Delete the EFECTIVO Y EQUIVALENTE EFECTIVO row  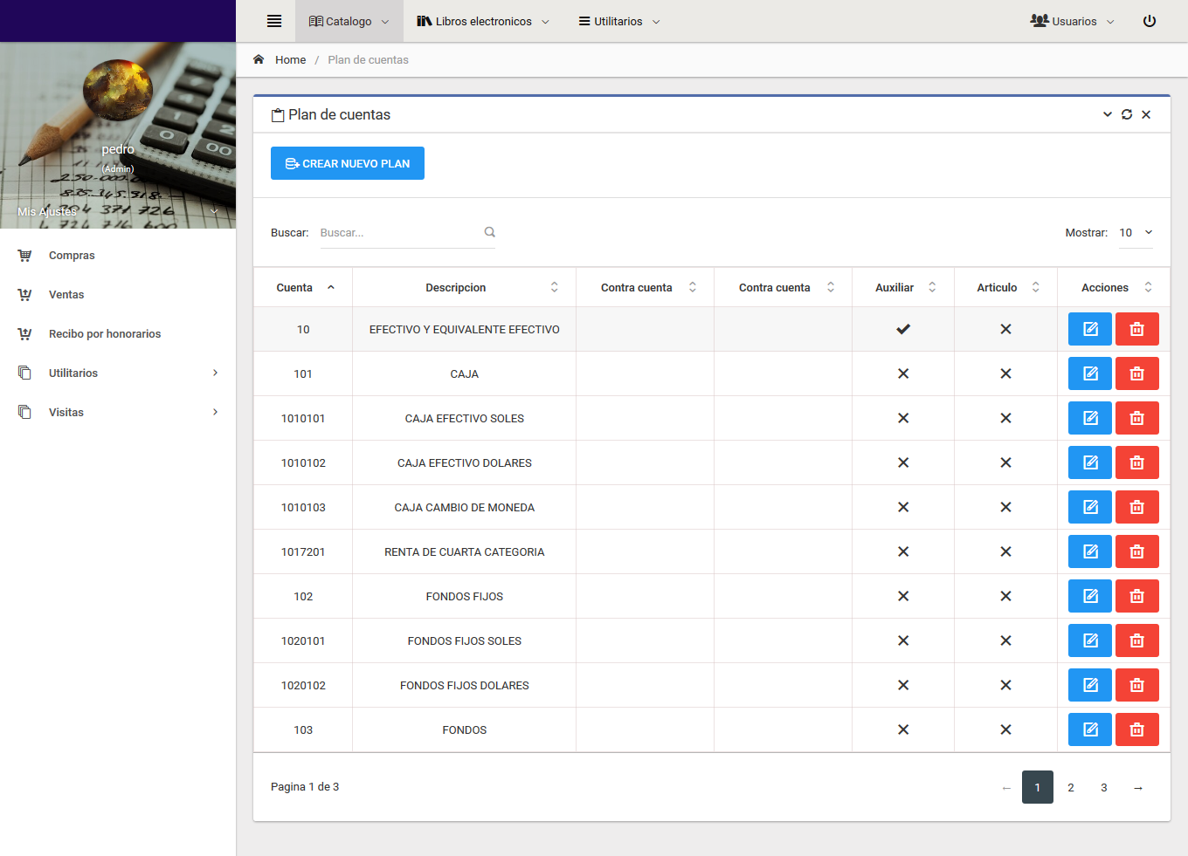[x=1136, y=329]
